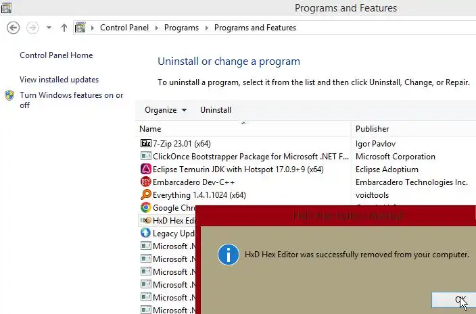Click the Everything search tool icon
The width and height of the screenshot is (476, 314).
pos(146,194)
